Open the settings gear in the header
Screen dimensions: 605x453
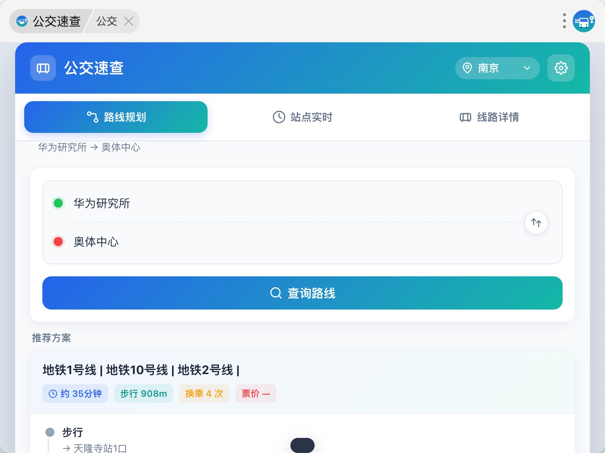coord(561,68)
